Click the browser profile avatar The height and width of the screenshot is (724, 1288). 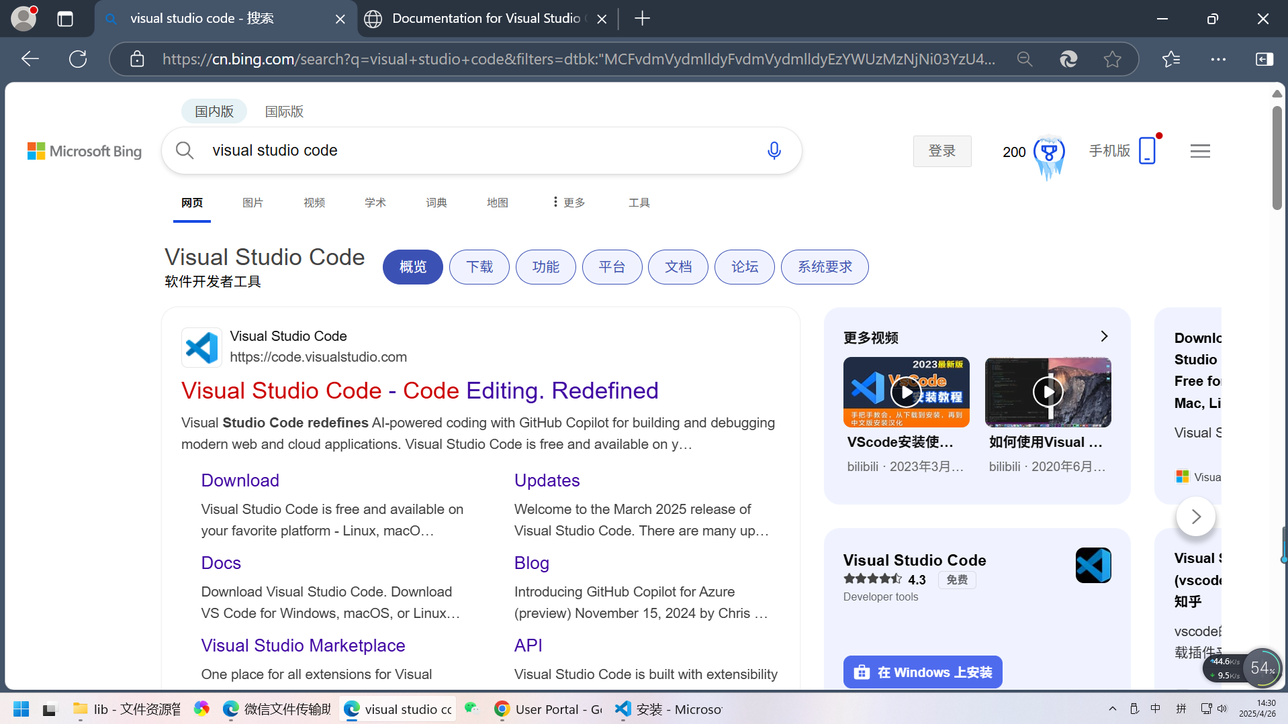coord(24,18)
